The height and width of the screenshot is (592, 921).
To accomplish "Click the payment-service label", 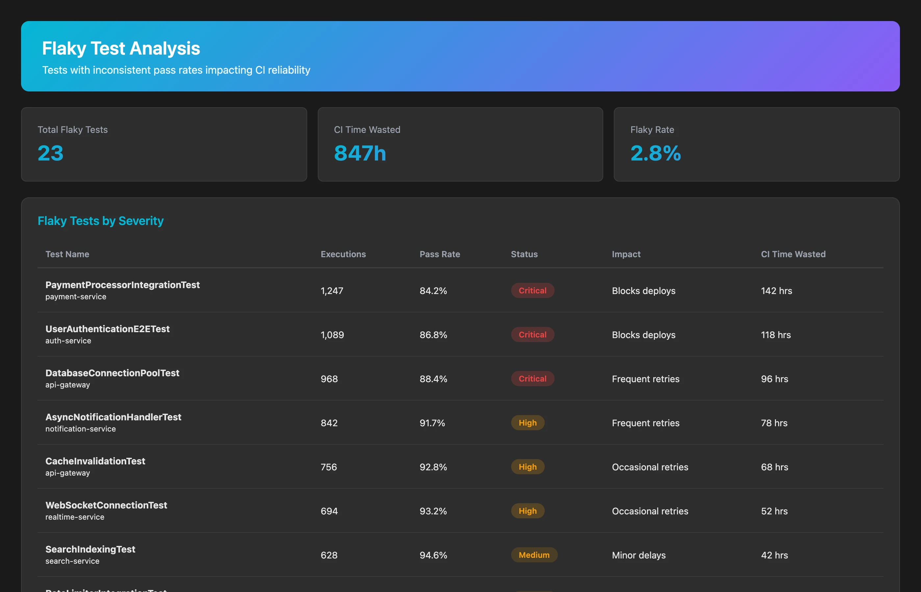I will pos(76,297).
